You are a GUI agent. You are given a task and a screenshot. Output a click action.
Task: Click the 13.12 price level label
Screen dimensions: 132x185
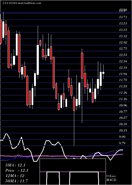pyautogui.click(x=123, y=36)
